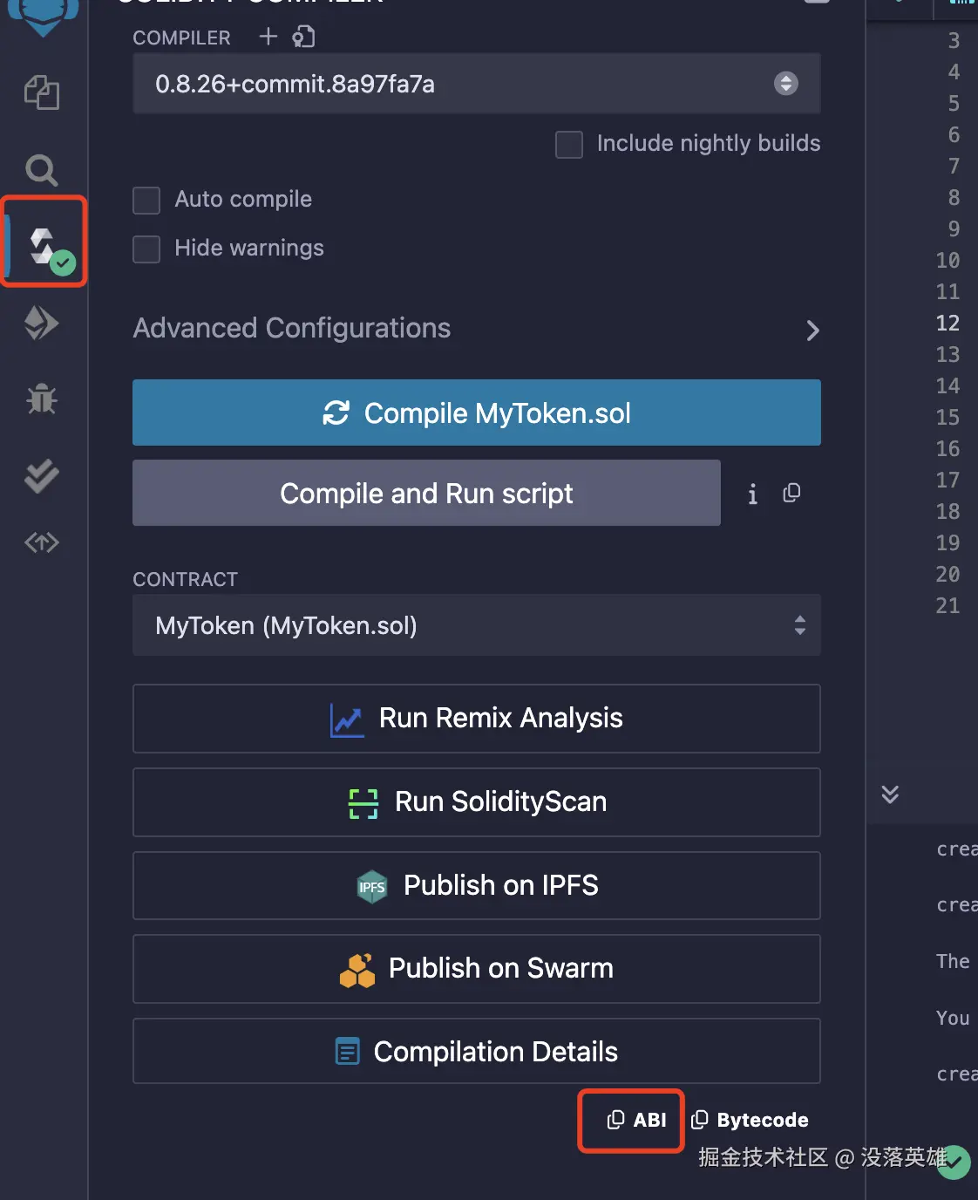Open the Debugger bug icon
Screen dimensions: 978x1200
(41, 399)
